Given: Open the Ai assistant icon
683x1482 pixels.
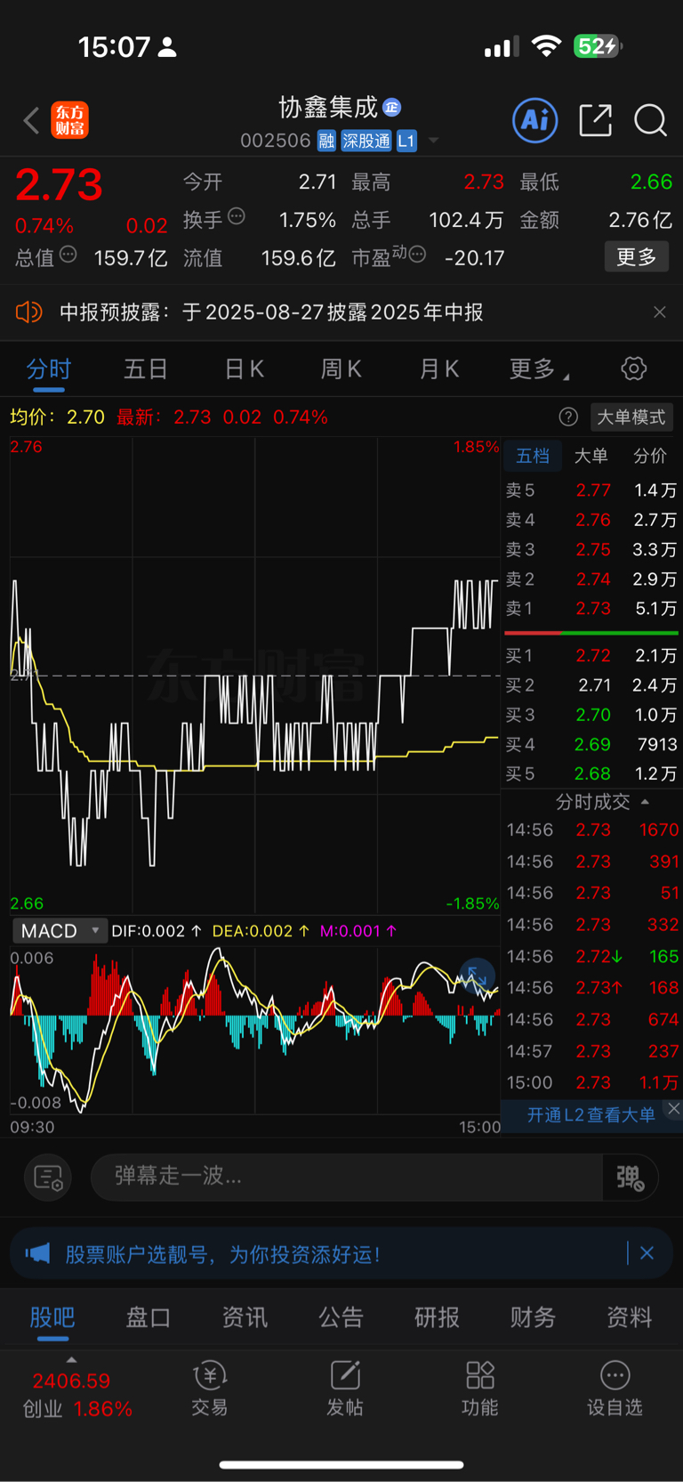Looking at the screenshot, I should point(535,120).
